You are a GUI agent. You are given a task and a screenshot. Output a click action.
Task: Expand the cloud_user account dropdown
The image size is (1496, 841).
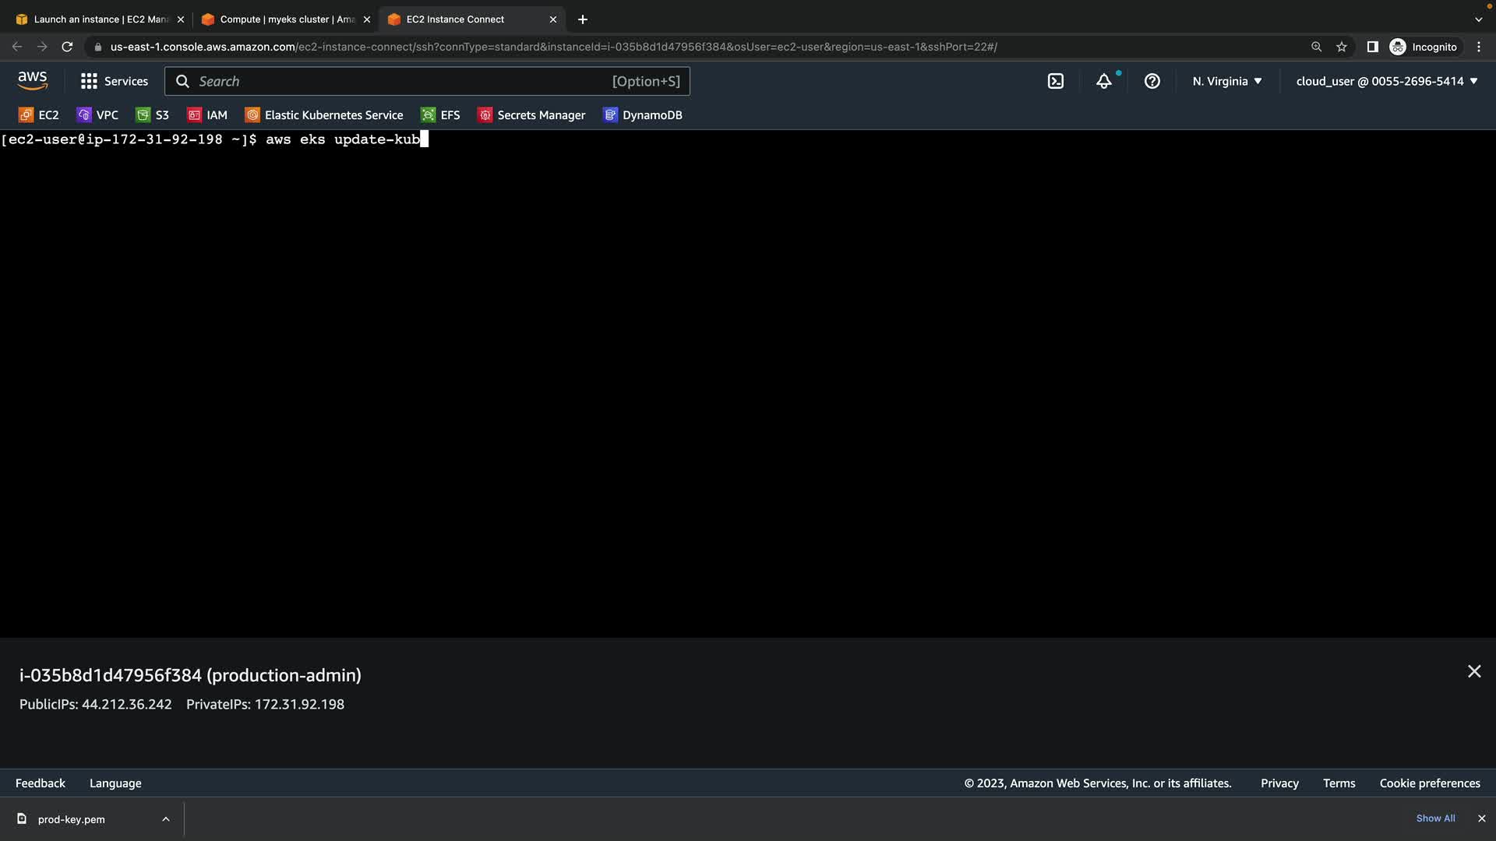pos(1387,81)
